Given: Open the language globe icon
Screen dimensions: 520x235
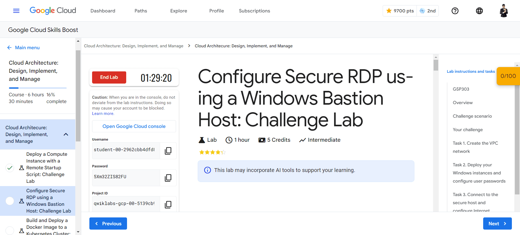Looking at the screenshot, I should [x=479, y=11].
